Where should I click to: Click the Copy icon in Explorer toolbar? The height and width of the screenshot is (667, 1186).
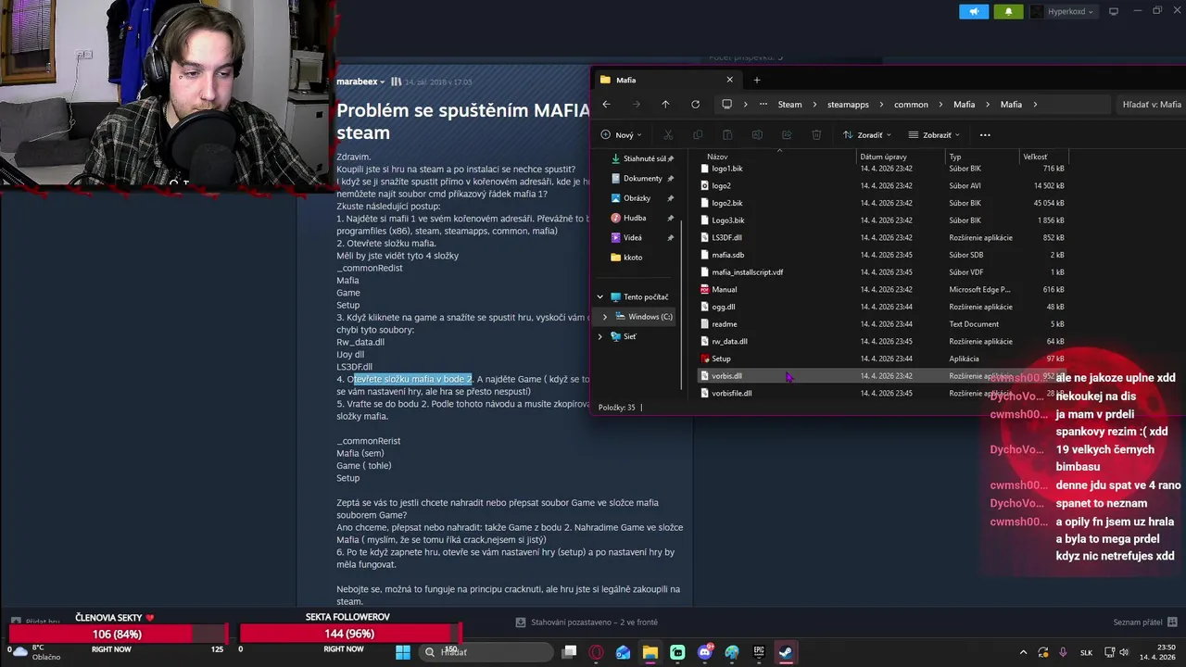click(698, 135)
